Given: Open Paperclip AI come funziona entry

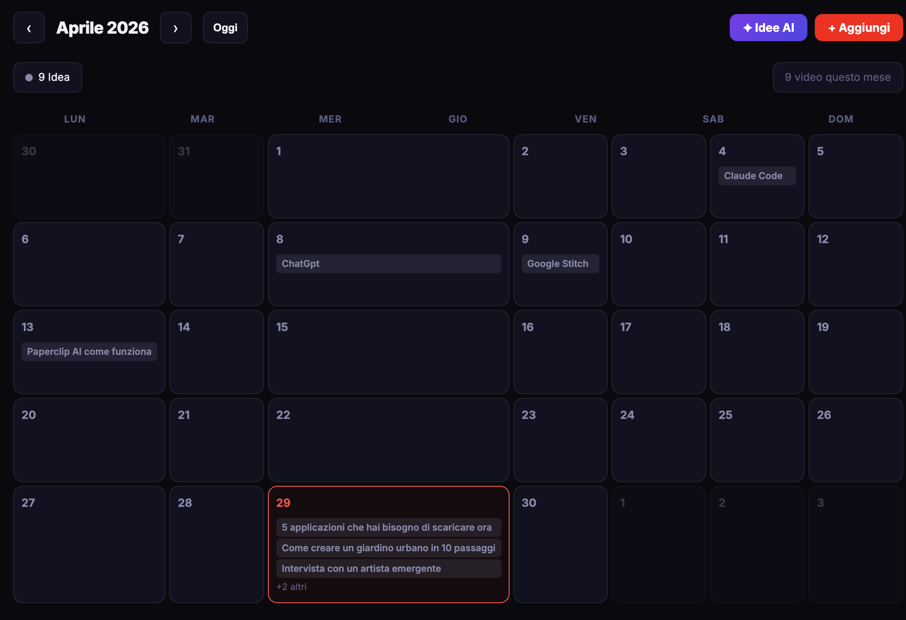Looking at the screenshot, I should (89, 352).
